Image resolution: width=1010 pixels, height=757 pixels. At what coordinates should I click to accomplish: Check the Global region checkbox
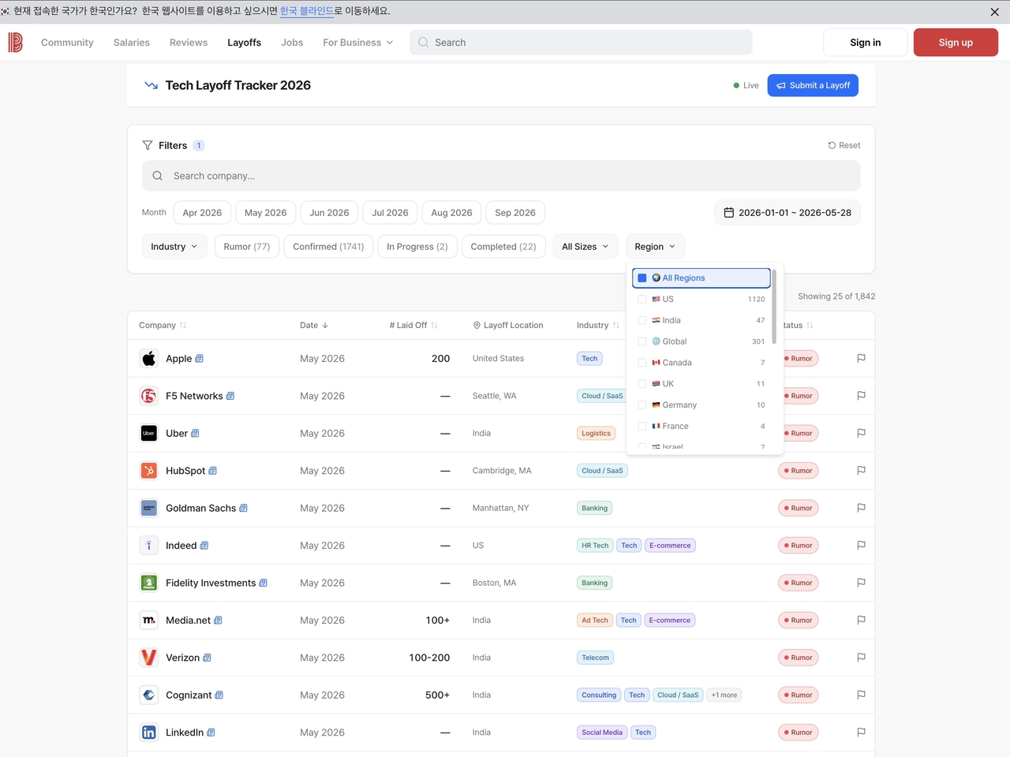(642, 341)
